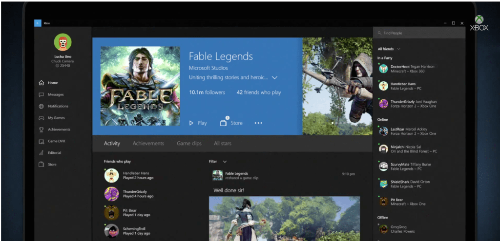
Task: Click SchemingTroll avatar under Friends who play
Action: 112,231
